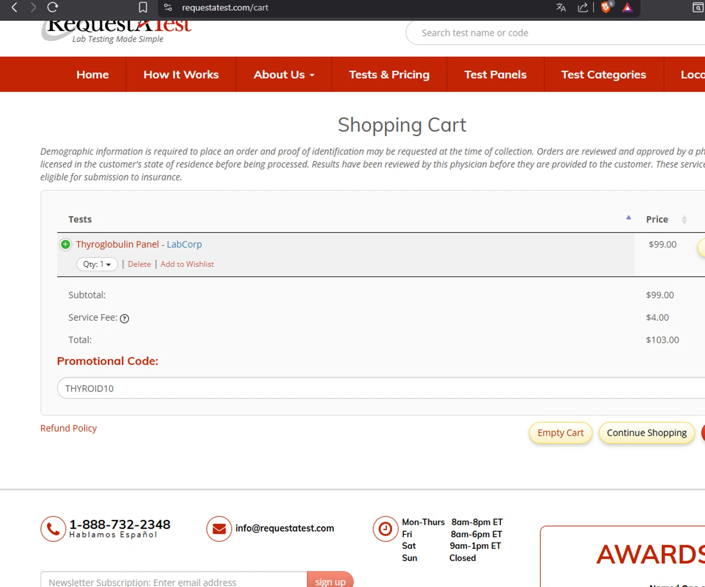This screenshot has width=705, height=587.
Task: Click the Service Fee help question icon
Action: 124,318
